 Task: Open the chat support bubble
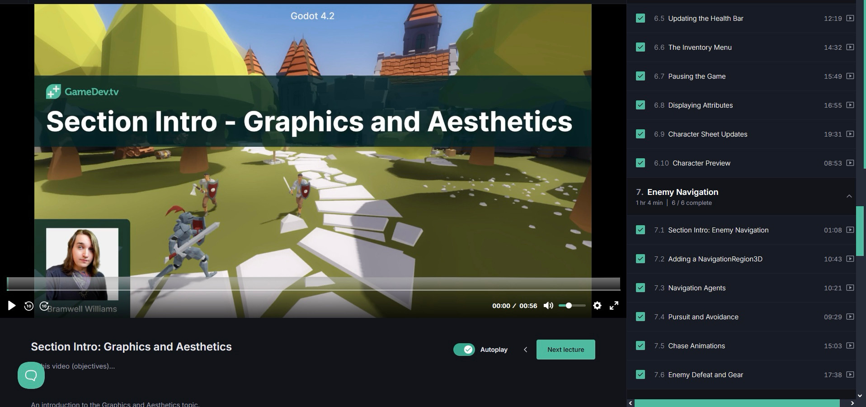click(x=31, y=375)
